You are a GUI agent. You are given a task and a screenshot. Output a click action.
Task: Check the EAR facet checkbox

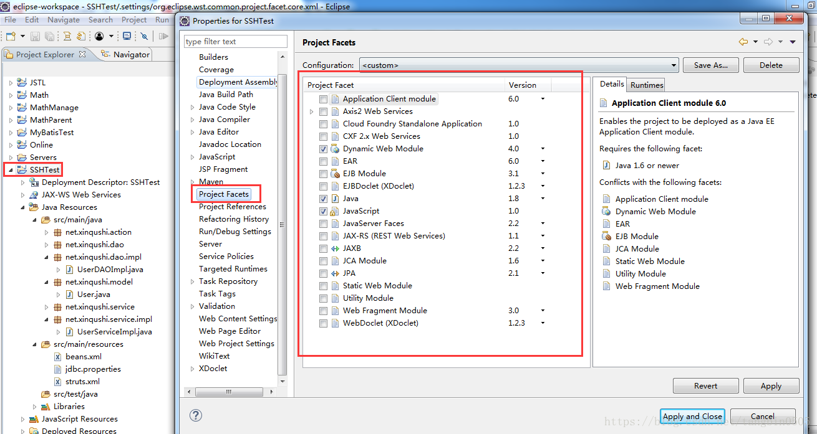tap(323, 161)
